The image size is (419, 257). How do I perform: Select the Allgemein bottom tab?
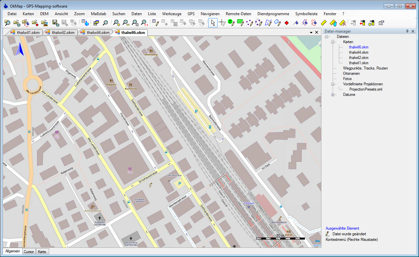point(13,251)
